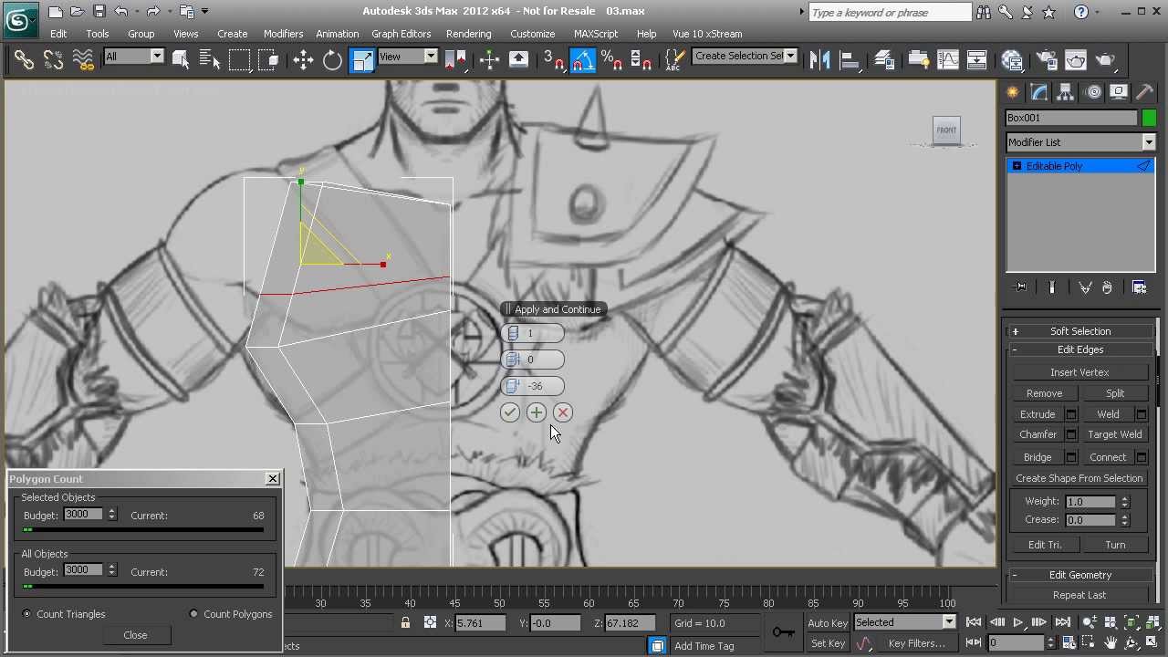Click the Play Animation button
The height and width of the screenshot is (657, 1168).
pos(1018,622)
